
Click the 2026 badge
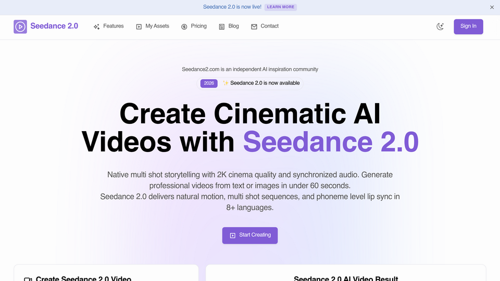coord(209,83)
